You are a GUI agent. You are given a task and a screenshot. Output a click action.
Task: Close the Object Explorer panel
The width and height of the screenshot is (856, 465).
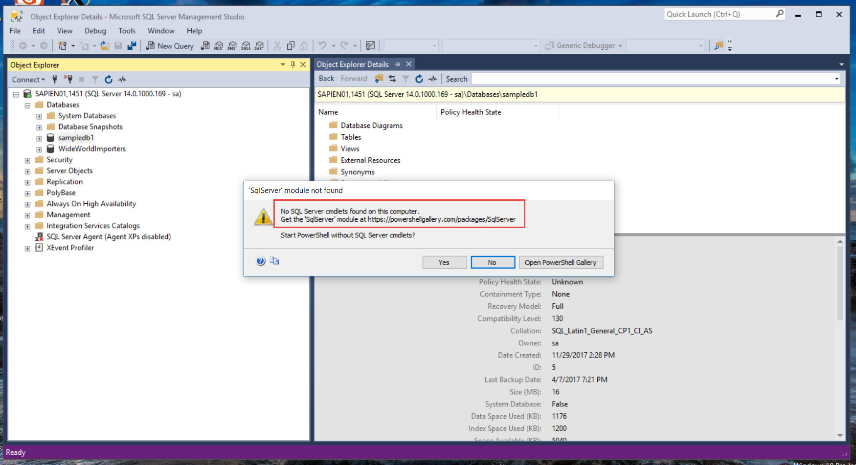[x=303, y=64]
